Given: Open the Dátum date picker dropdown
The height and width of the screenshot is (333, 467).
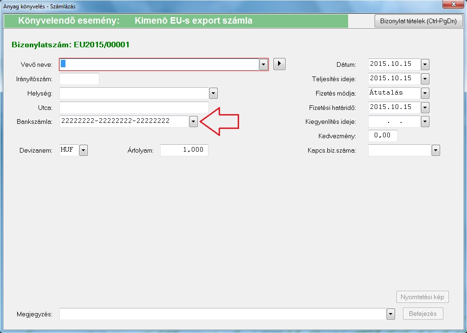Looking at the screenshot, I should [x=425, y=64].
